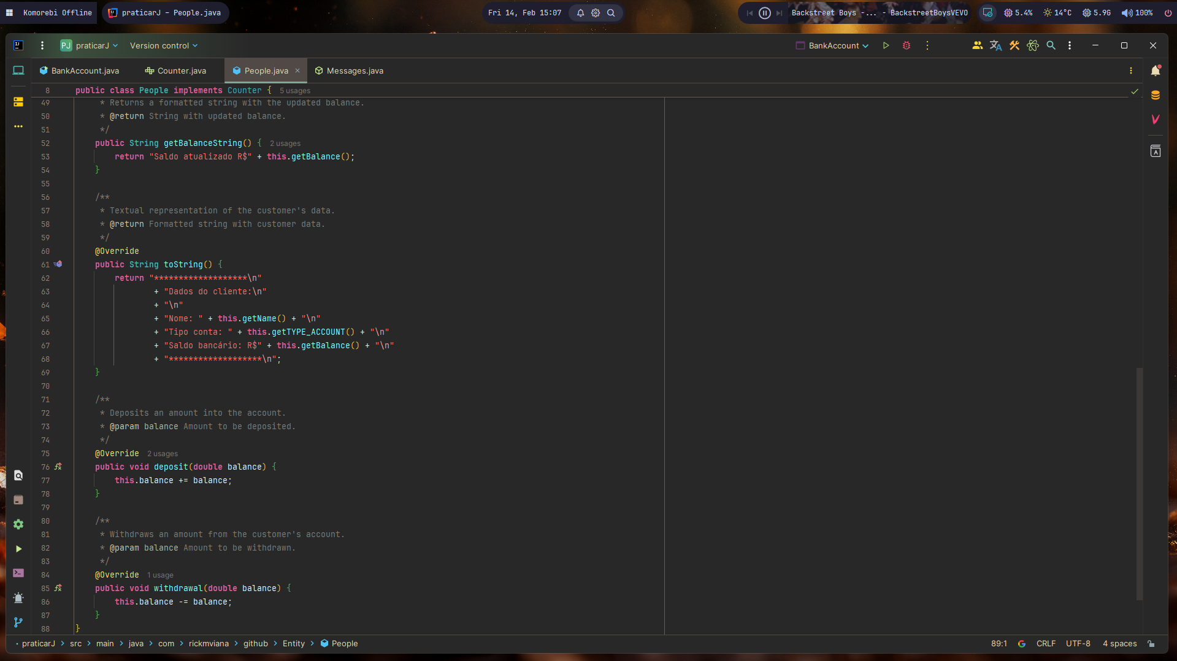Screen dimensions: 1177x661
Task: Change the 4 spaces indent setting
Action: tap(1119, 643)
